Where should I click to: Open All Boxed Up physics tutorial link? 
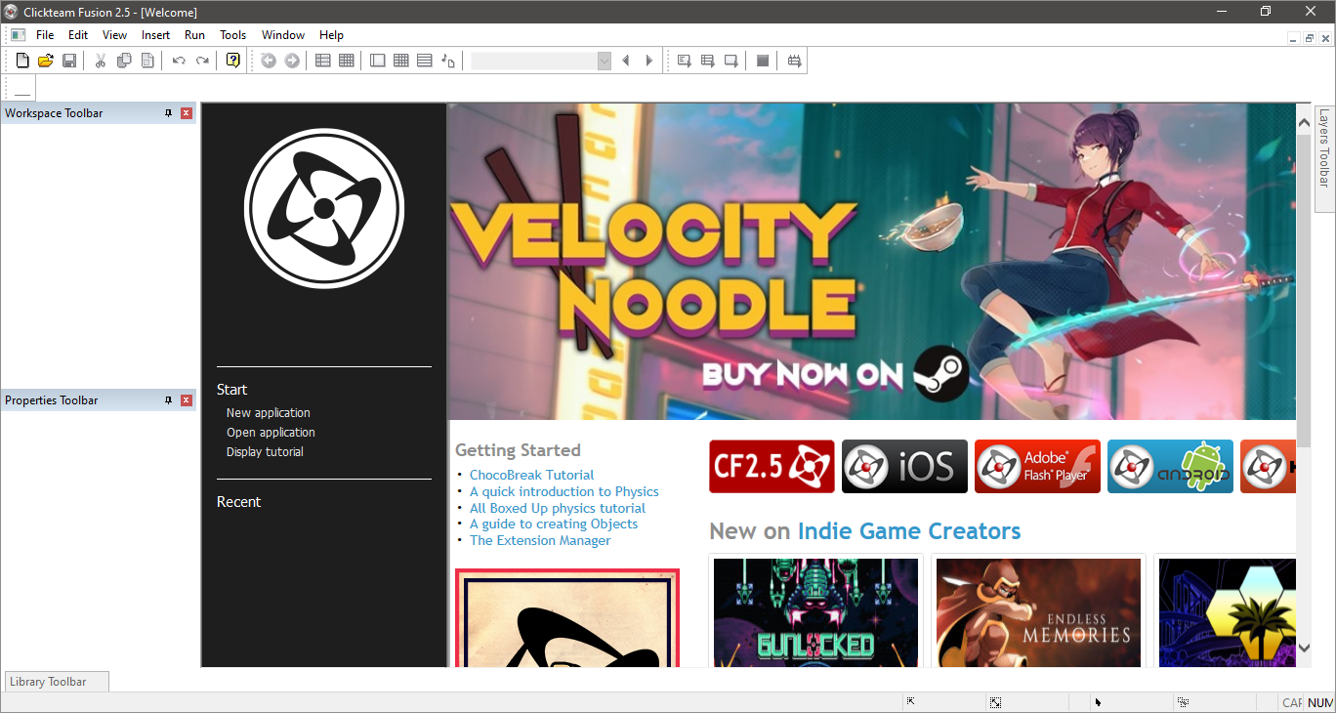pos(558,508)
